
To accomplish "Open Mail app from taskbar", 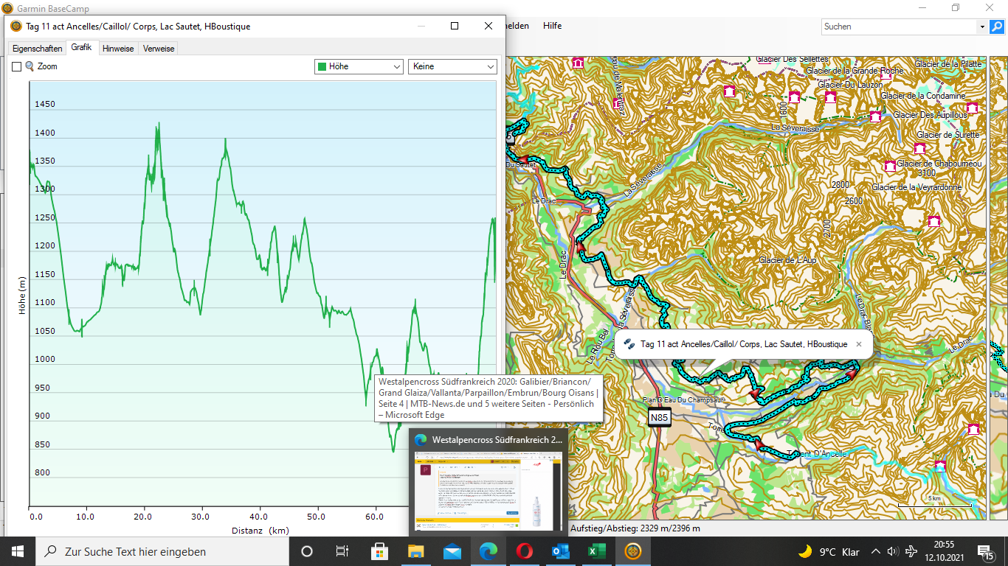I will click(452, 551).
